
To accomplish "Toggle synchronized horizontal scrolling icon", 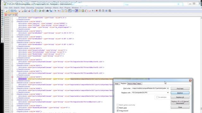I will pos(66,11).
